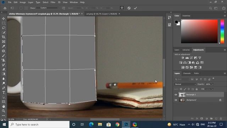This screenshot has width=227, height=128.
Task: Open the Layers panel menu
Action: [x=225, y=73]
